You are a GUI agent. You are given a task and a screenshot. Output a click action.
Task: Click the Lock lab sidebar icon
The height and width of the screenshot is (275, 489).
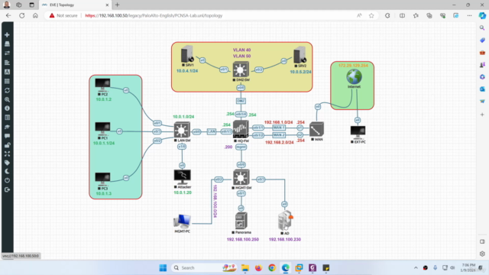(x=7, y=145)
